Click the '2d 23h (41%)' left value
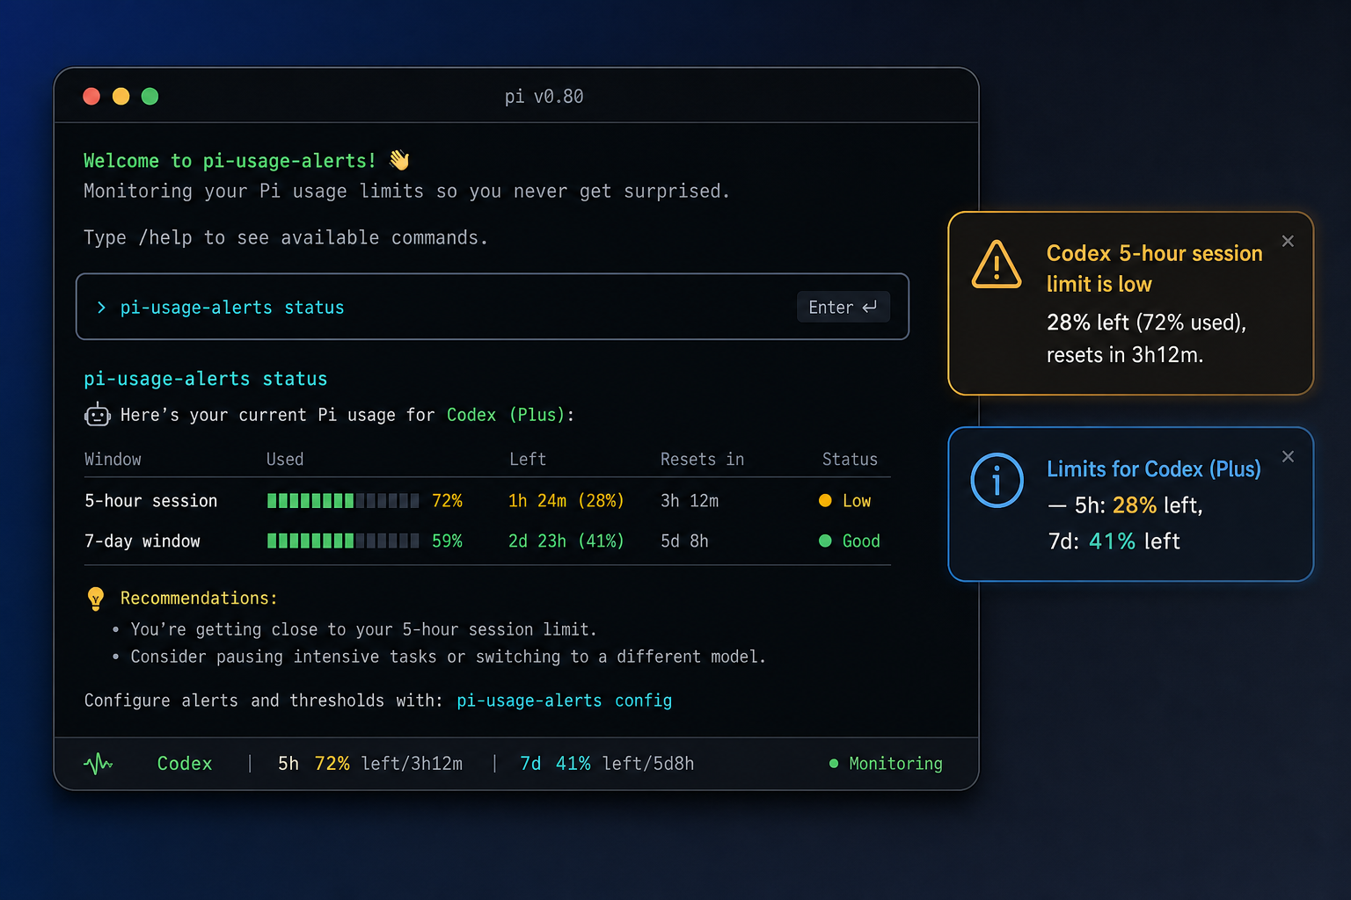 [566, 541]
